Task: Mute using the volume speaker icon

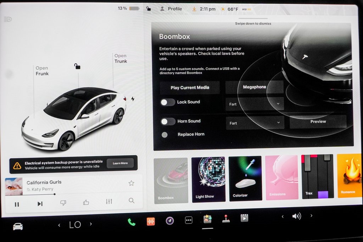Action: [296, 216]
